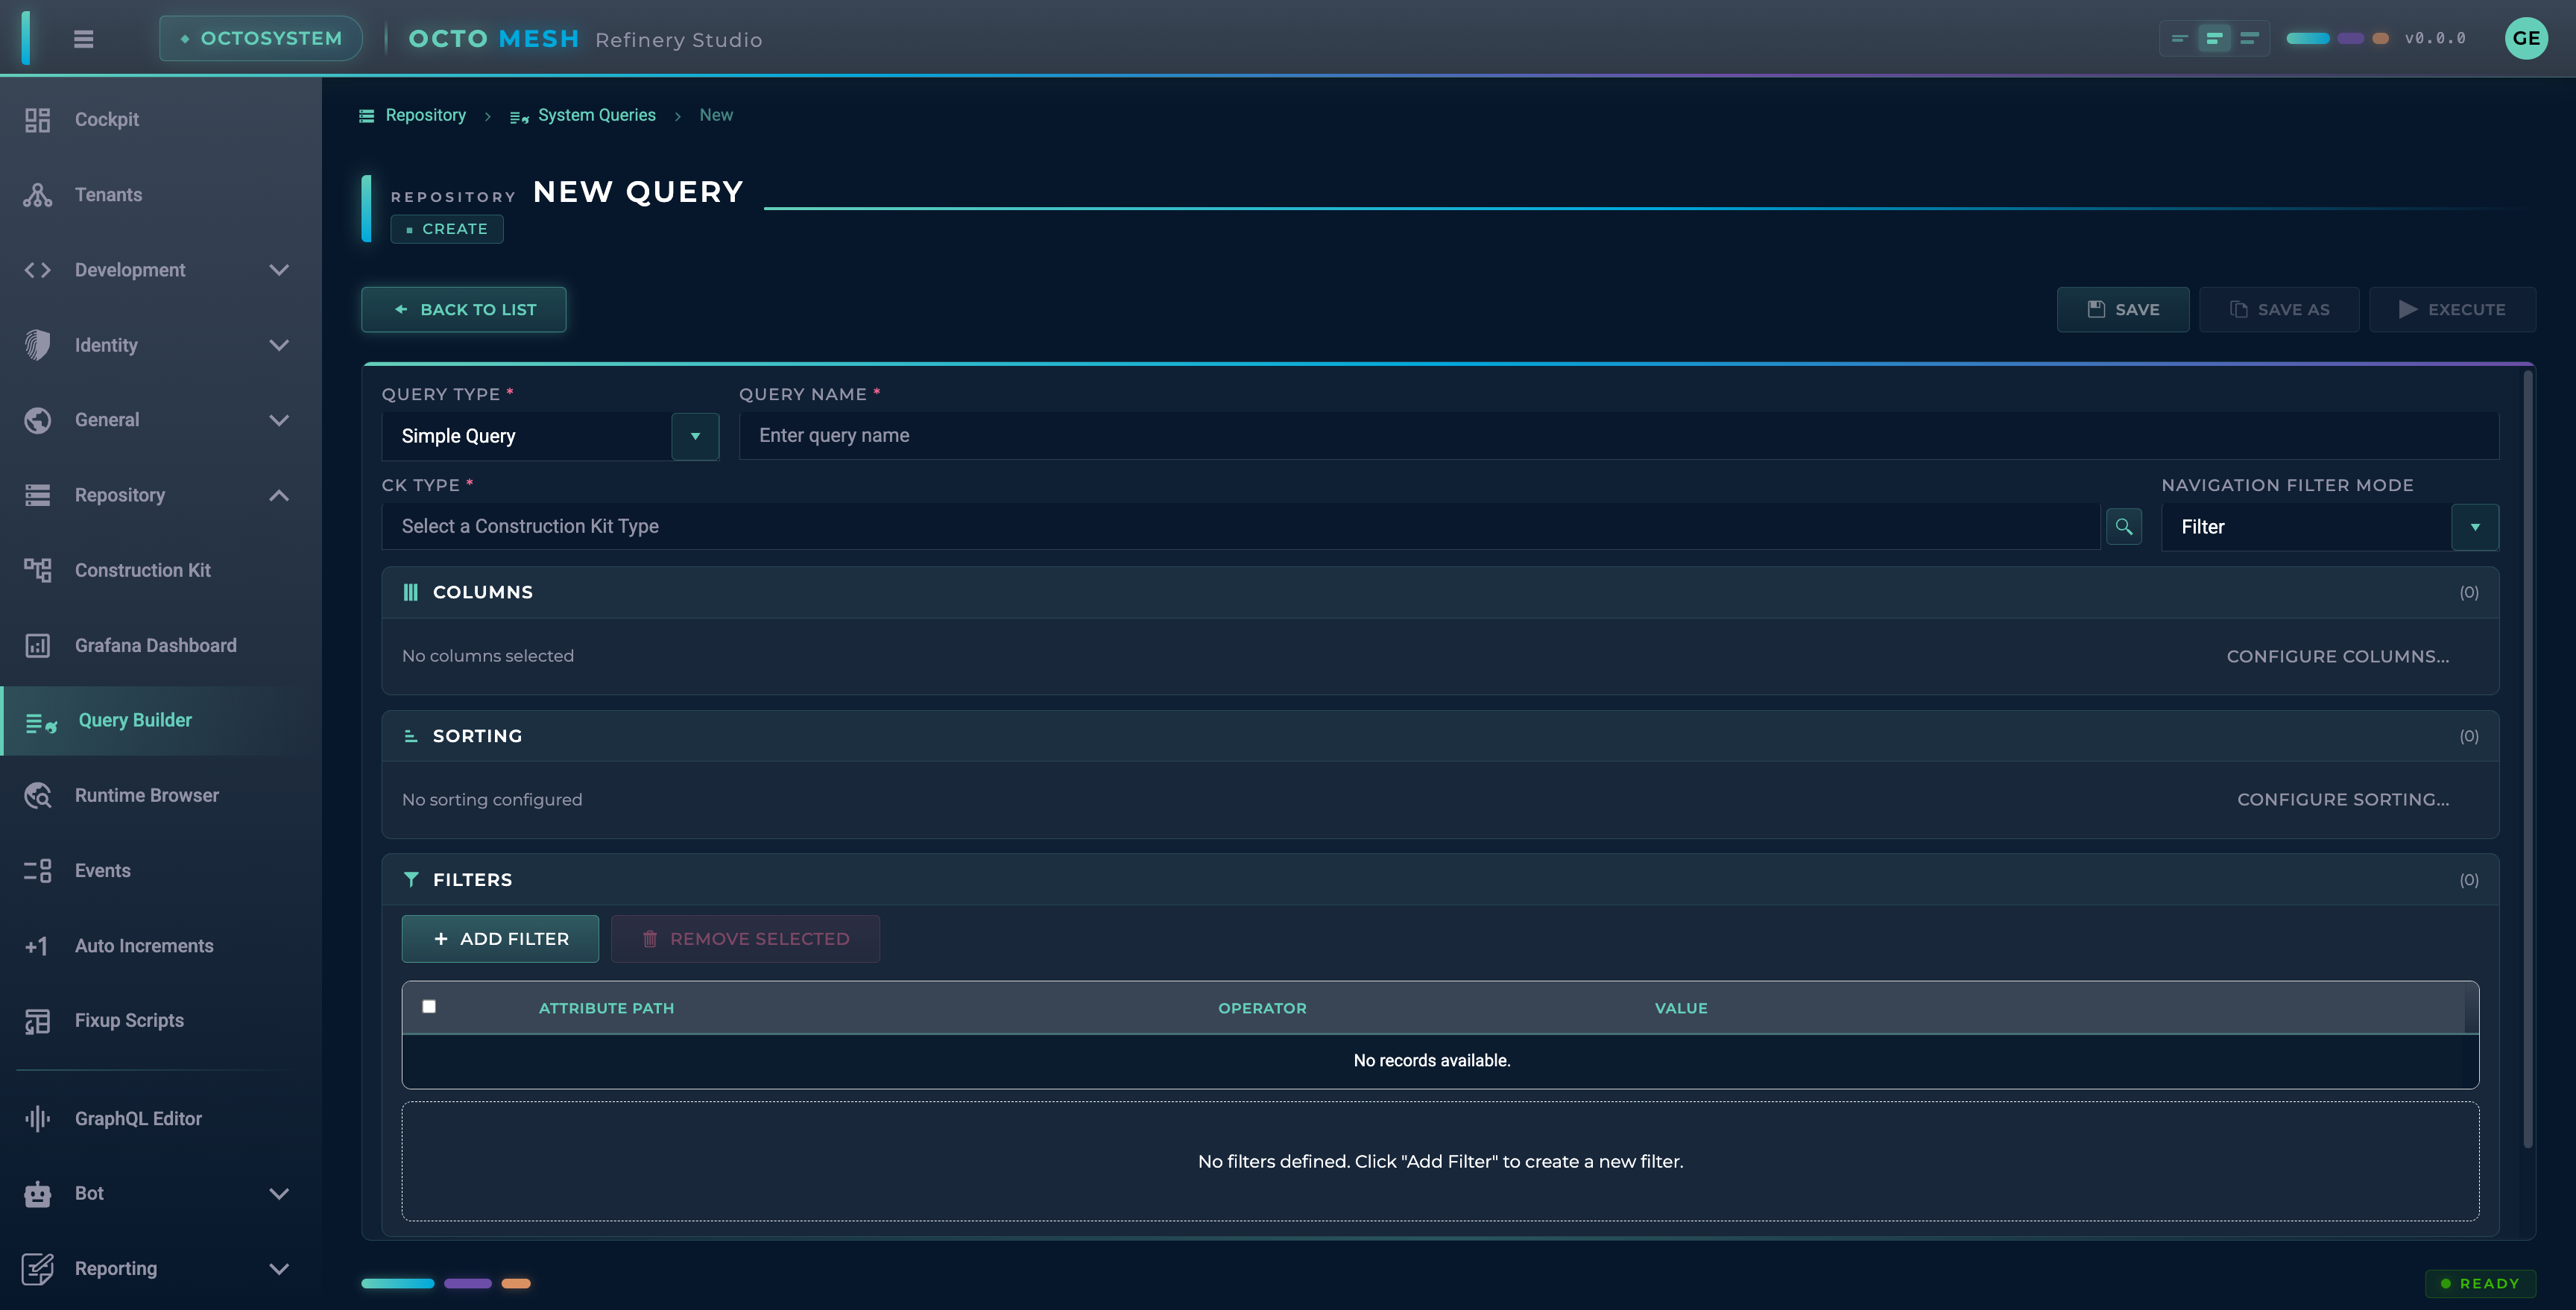Tick the filters table select-all checkbox
This screenshot has height=1310, width=2576.
(429, 1007)
